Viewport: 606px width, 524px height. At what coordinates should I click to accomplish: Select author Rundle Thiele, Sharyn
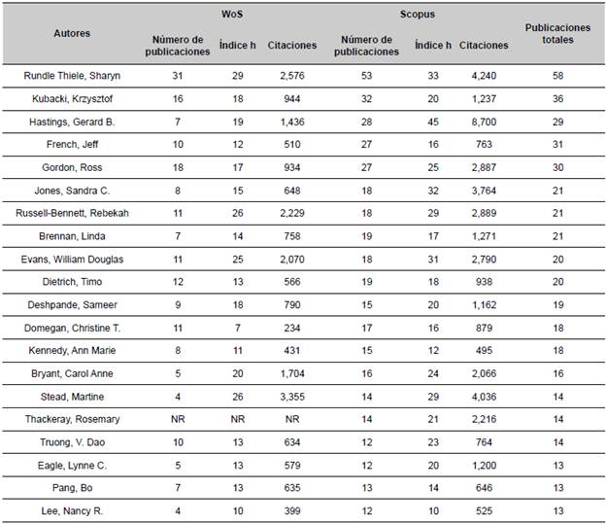point(72,74)
